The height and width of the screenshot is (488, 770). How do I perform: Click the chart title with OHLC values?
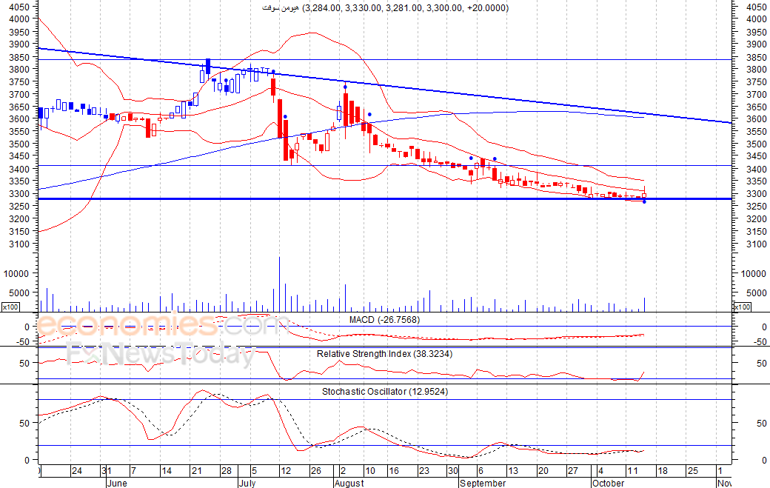point(386,8)
